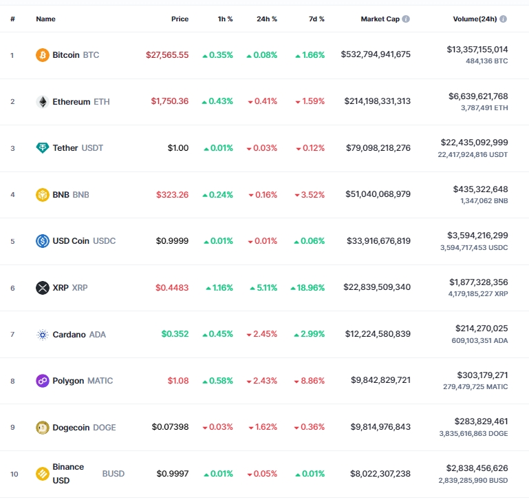The width and height of the screenshot is (529, 500).
Task: Open the Dogecoin DOGE name link
Action: [x=85, y=428]
